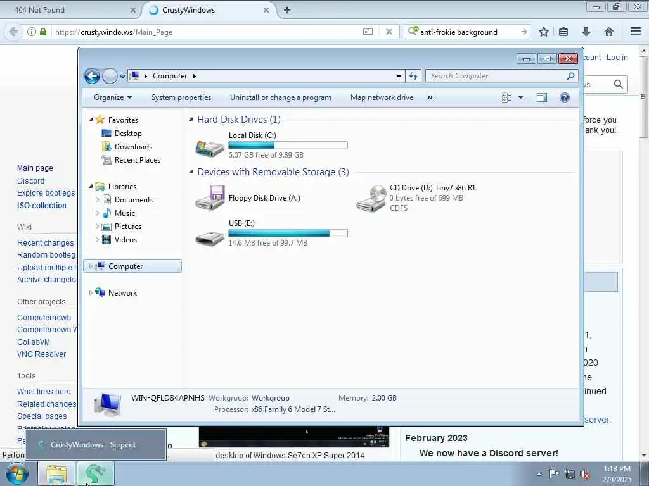Select the CD Drive (D:) Tiny7 icon

(x=371, y=198)
